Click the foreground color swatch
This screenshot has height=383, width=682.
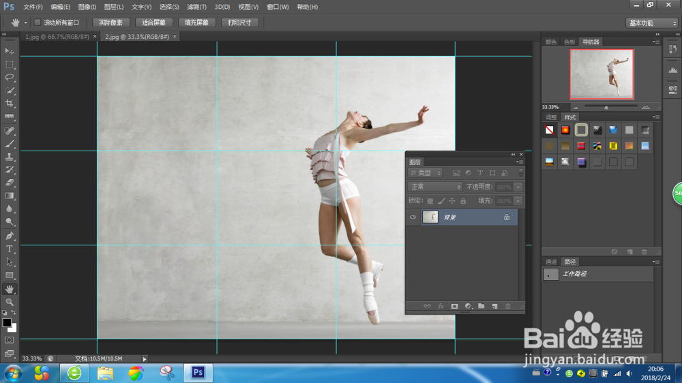click(x=7, y=322)
